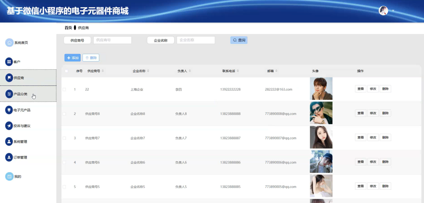Viewport: 424px width, 203px height.
Task: Click the 首页 breadcrumb link
Action: point(68,28)
